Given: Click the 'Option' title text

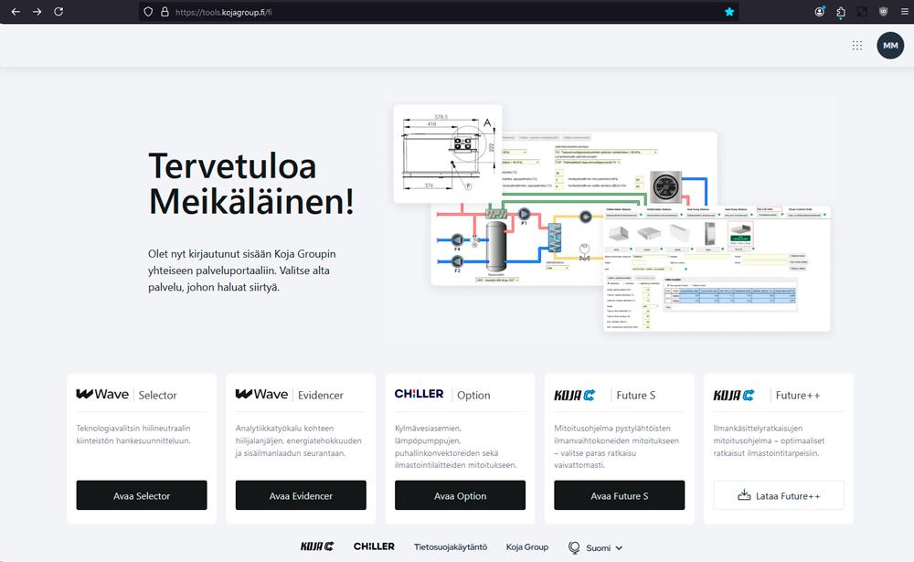Looking at the screenshot, I should point(473,396).
